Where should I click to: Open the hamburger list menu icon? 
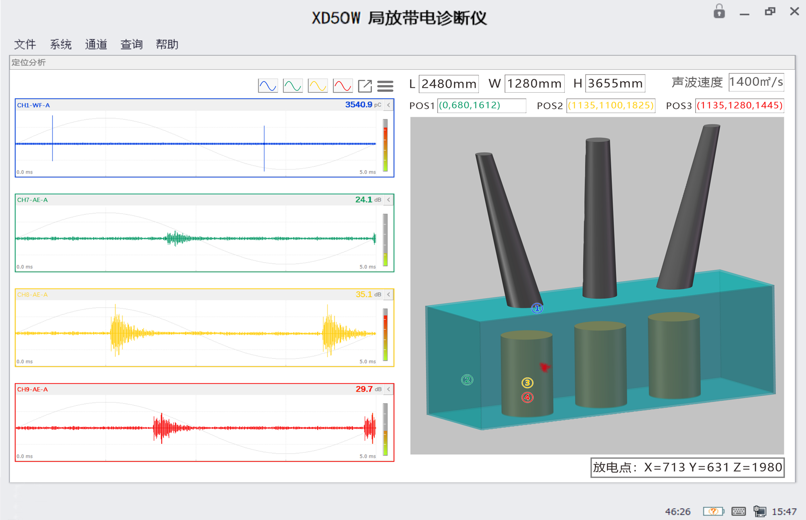pos(385,86)
